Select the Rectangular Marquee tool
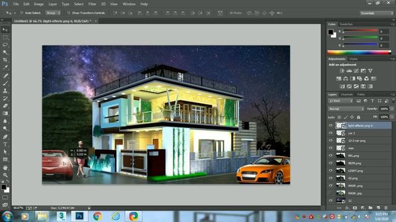The height and width of the screenshot is (222, 396). (x=5, y=37)
